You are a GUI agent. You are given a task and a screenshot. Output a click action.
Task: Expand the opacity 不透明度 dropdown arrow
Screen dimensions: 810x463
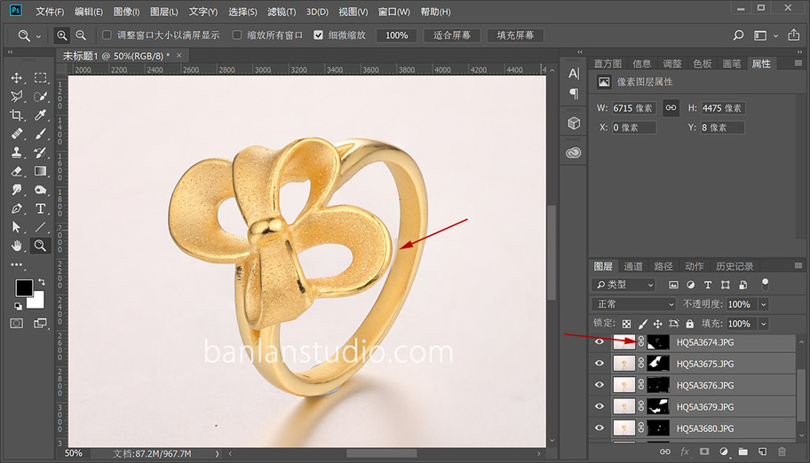pos(764,304)
